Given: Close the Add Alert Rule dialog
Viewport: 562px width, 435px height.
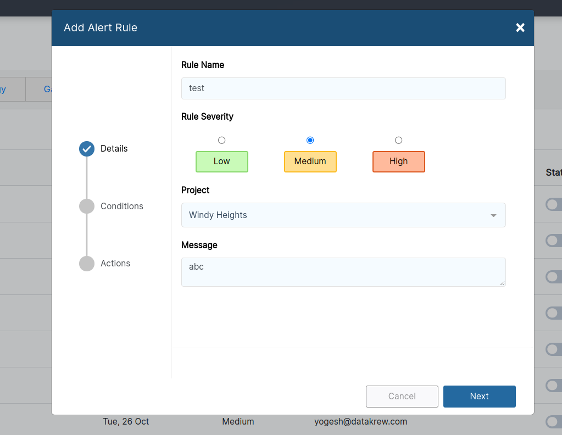Looking at the screenshot, I should [x=520, y=27].
